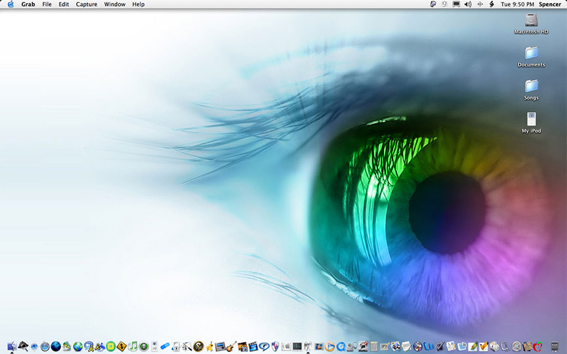This screenshot has height=354, width=567.
Task: Launch the gold X utility icon
Action: point(198,347)
